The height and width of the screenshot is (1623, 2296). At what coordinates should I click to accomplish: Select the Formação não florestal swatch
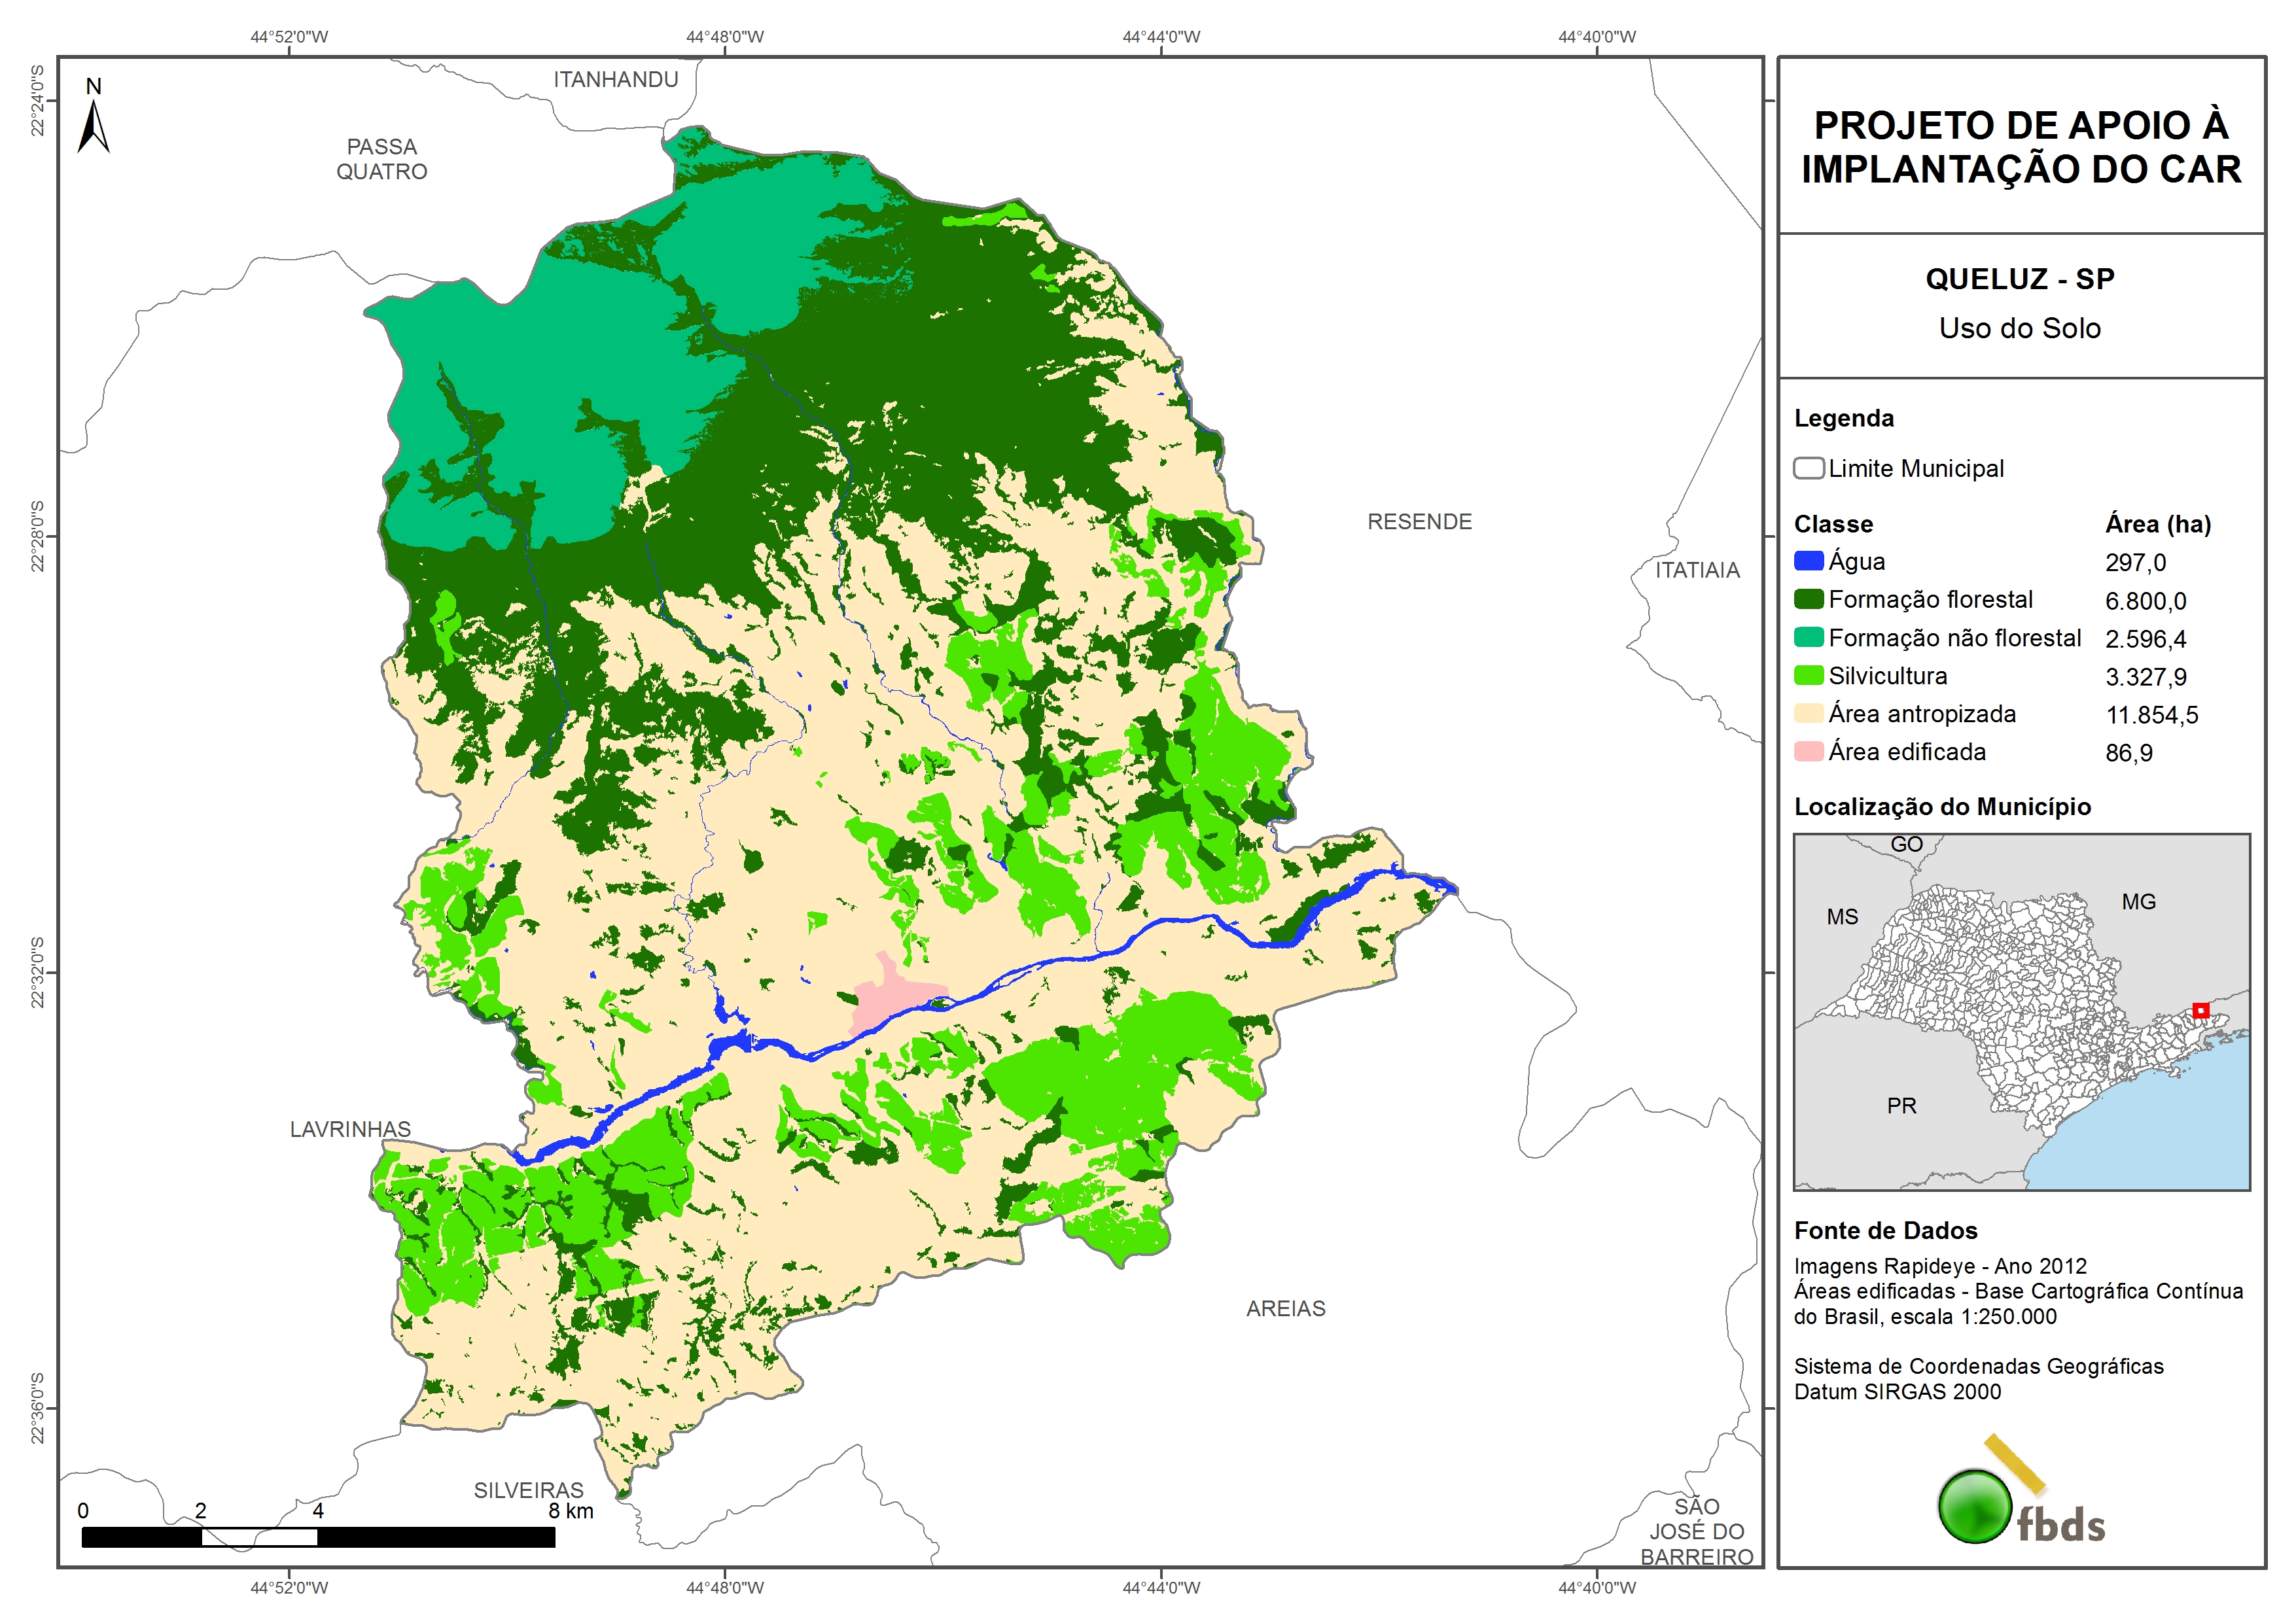(x=1808, y=637)
